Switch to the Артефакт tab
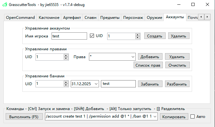 pos(72,18)
